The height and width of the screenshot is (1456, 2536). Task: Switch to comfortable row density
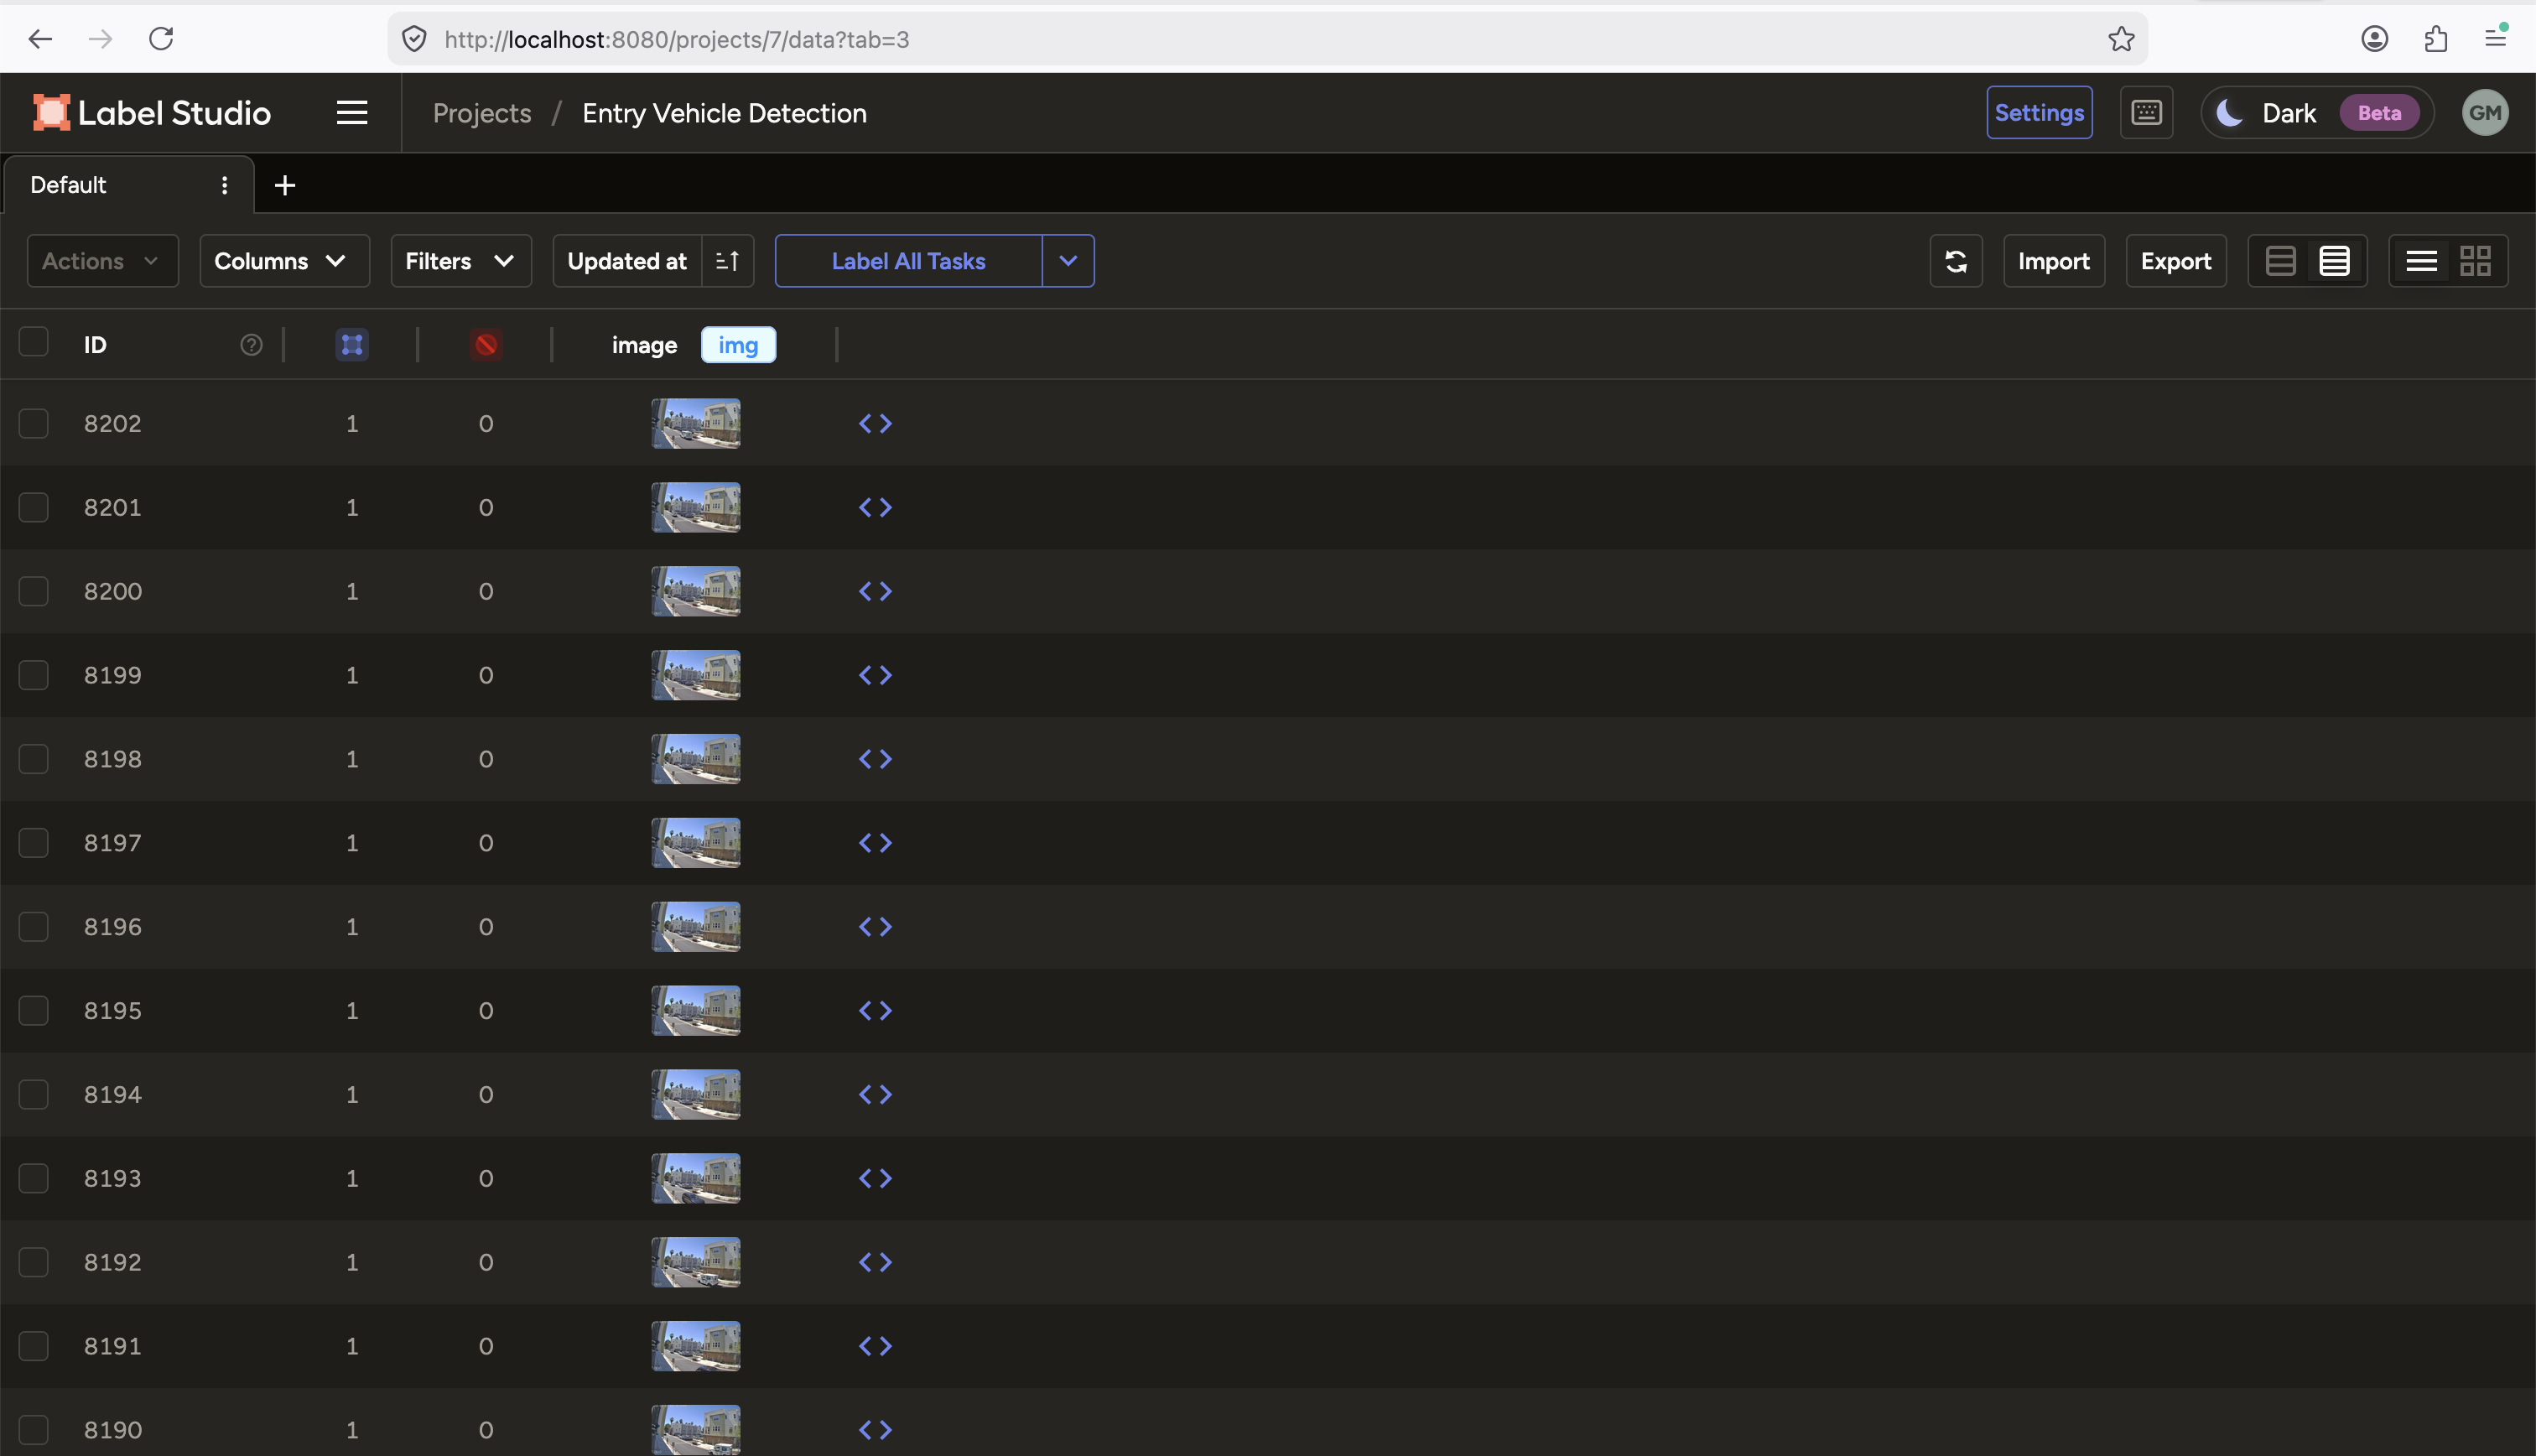(2280, 261)
